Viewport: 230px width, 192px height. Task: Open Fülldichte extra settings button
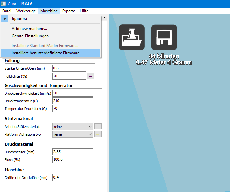pyautogui.click(x=91, y=76)
